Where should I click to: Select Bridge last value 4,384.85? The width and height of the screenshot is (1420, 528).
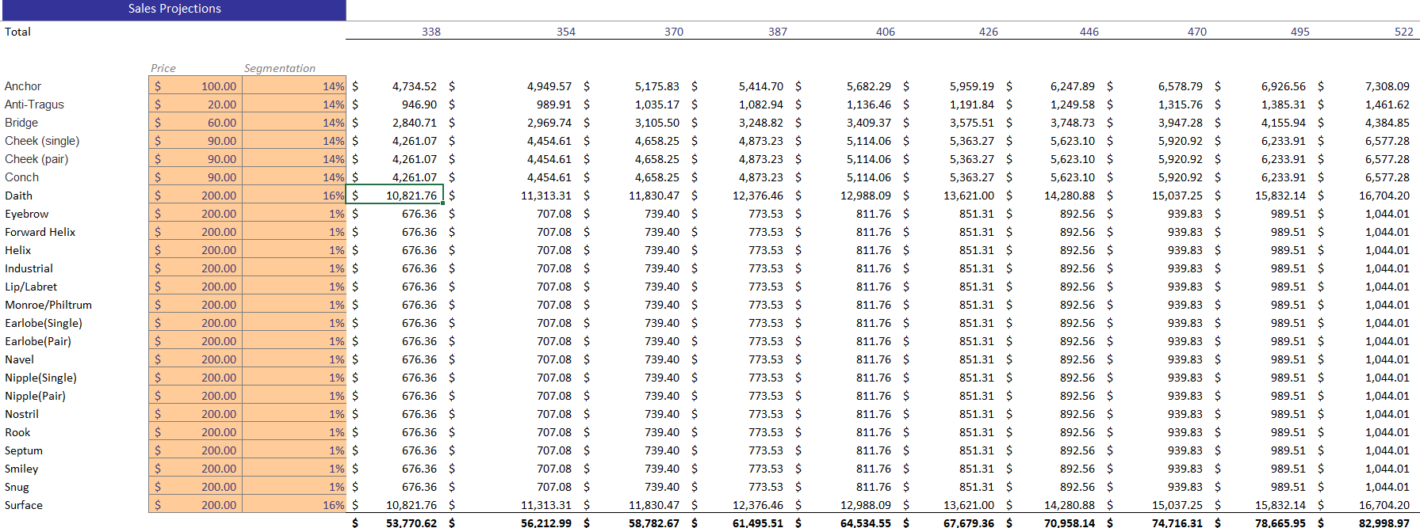[1387, 123]
